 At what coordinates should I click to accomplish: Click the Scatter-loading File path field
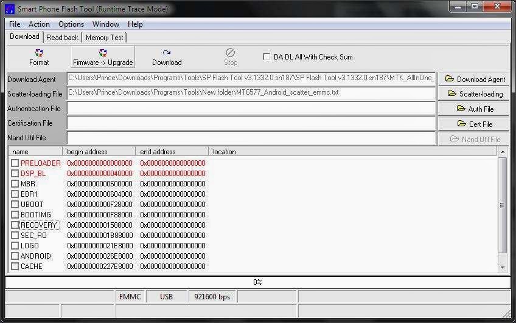(251, 93)
